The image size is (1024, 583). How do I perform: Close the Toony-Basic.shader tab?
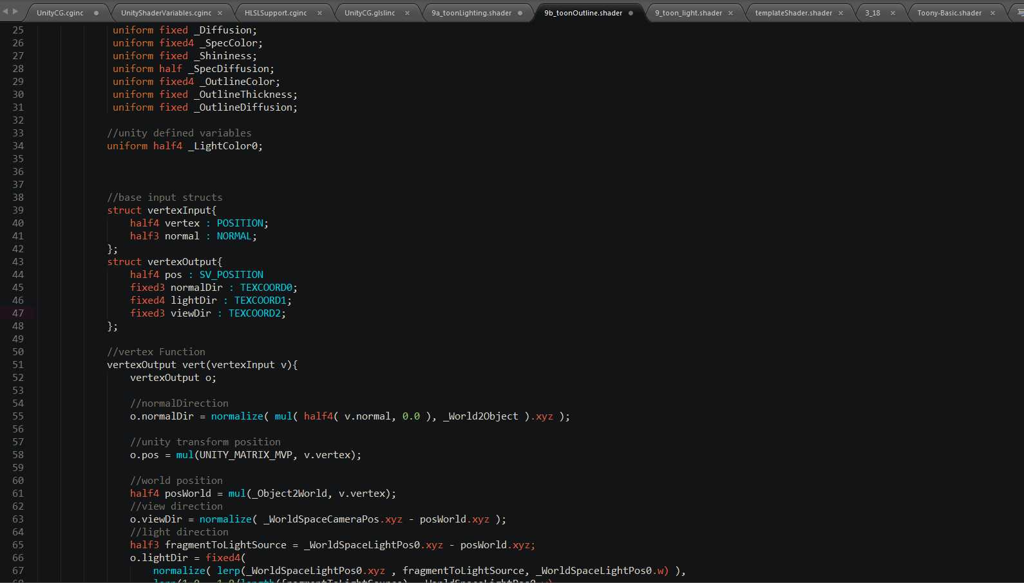[x=992, y=13]
